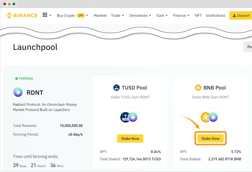The height and width of the screenshot is (172, 252).
Task: Click the red close window button
Action: [5, 4]
